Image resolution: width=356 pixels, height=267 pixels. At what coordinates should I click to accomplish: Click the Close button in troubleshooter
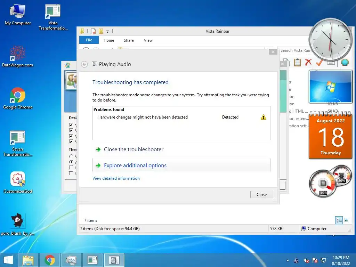(261, 195)
